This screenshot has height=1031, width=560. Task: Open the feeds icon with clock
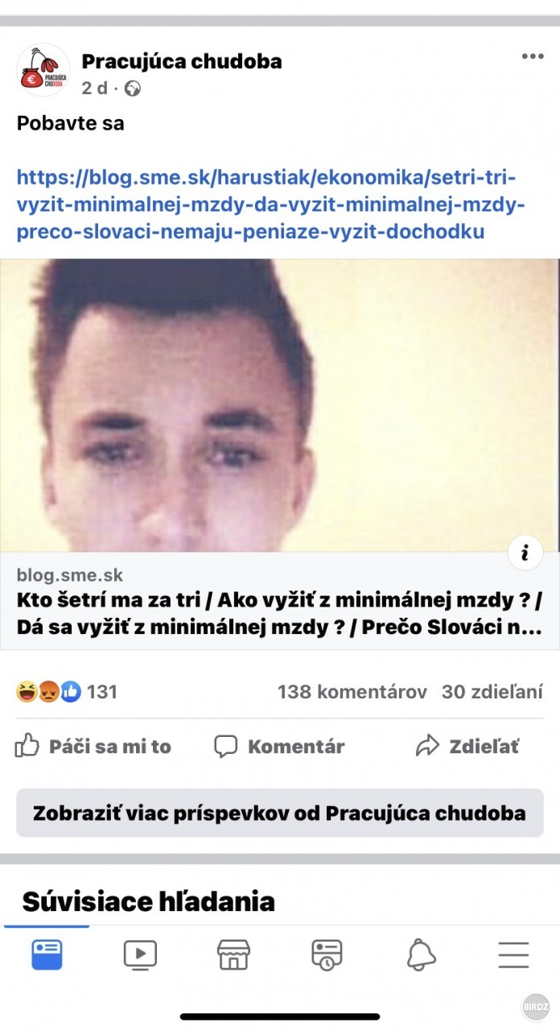point(327,954)
